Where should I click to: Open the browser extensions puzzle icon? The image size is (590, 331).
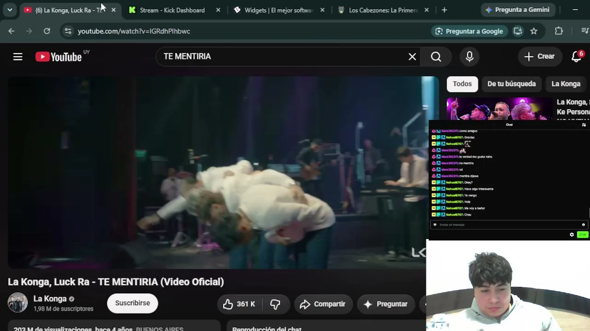[559, 31]
